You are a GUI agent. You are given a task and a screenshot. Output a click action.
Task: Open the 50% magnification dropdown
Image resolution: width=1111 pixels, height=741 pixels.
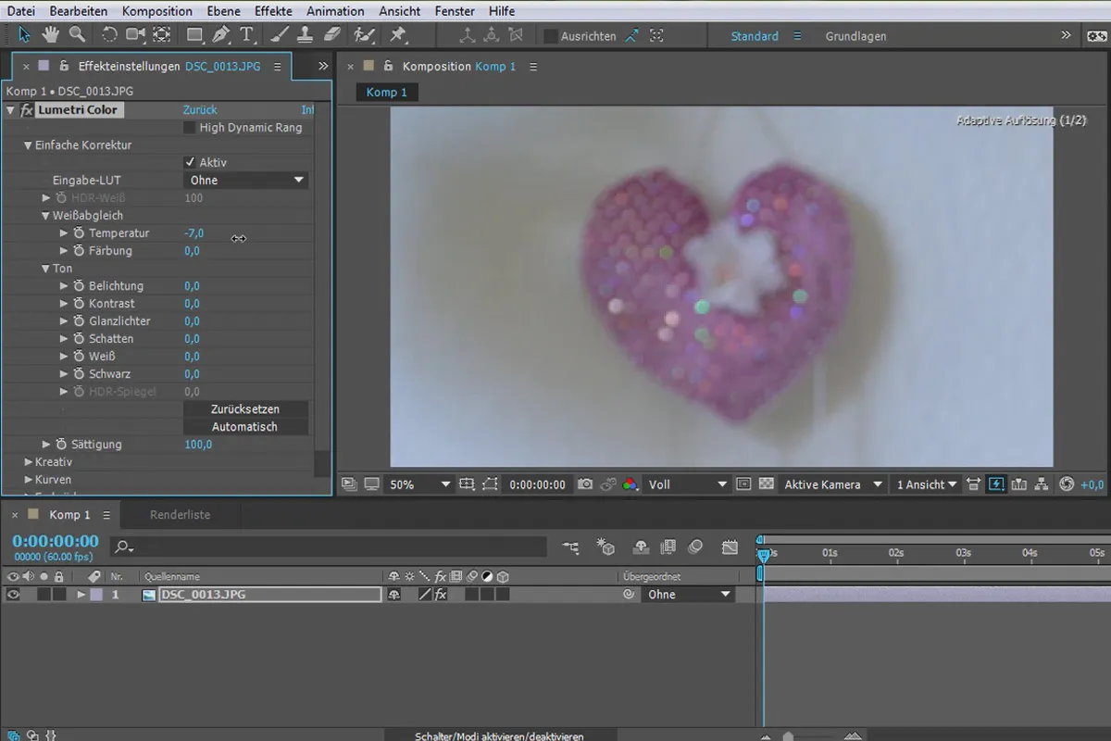click(418, 484)
